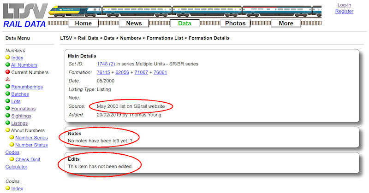Open the Calculator link

point(16,167)
